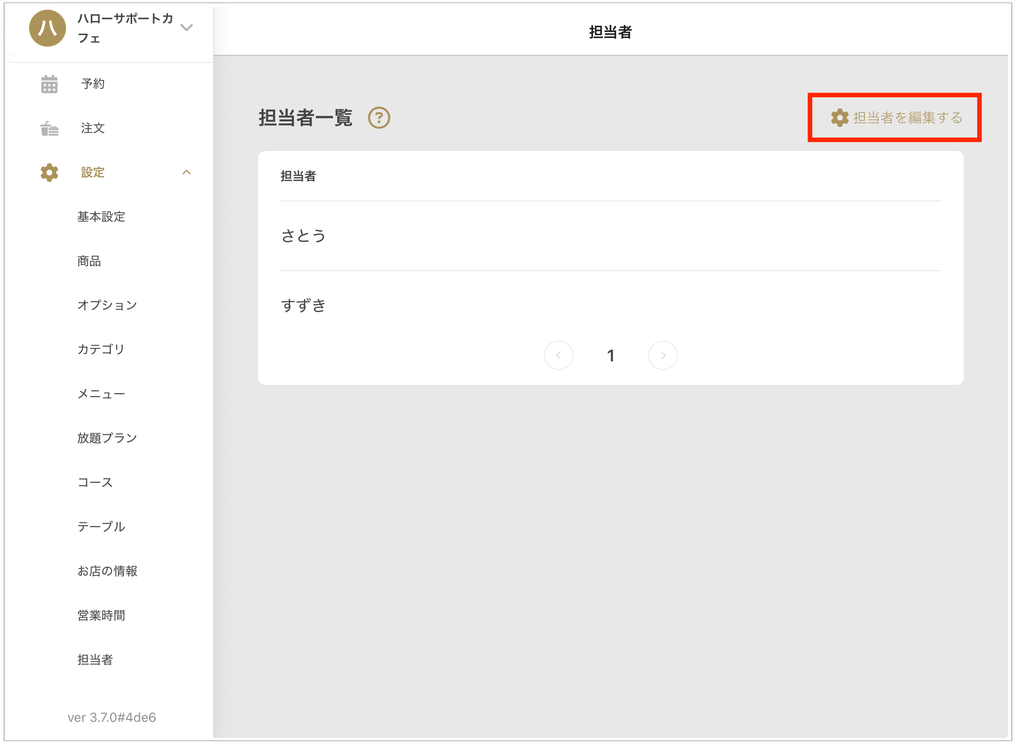Go to the previous page with left arrow
The image size is (1015, 744).
(x=559, y=355)
